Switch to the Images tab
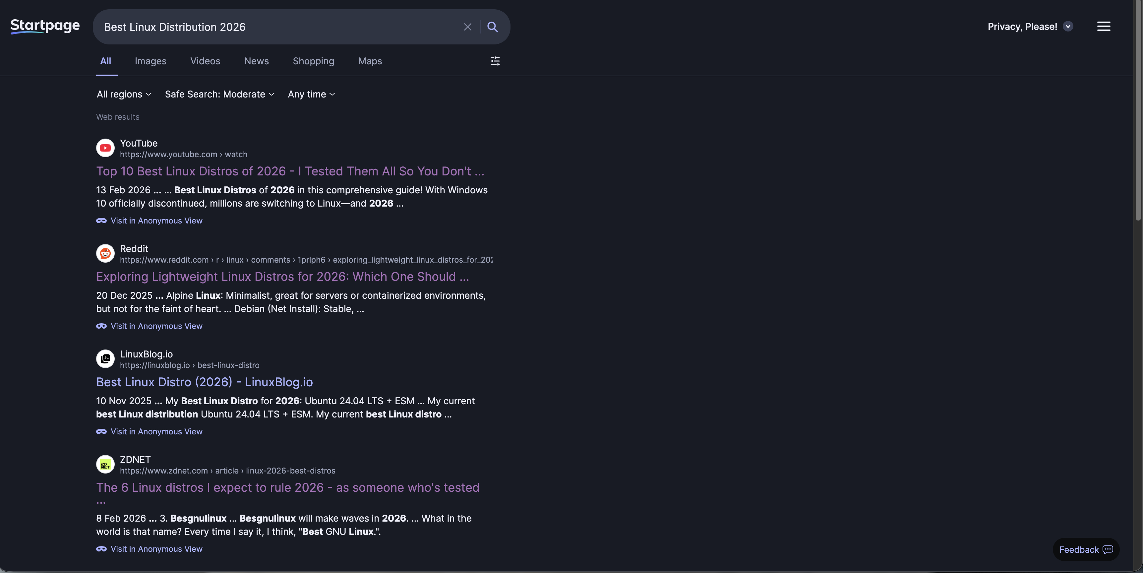 pyautogui.click(x=150, y=61)
